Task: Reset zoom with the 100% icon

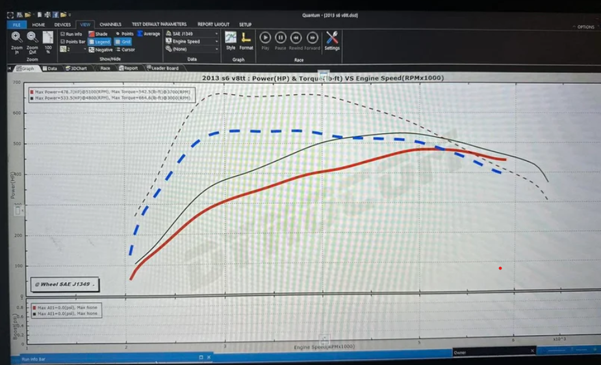Action: (x=48, y=37)
